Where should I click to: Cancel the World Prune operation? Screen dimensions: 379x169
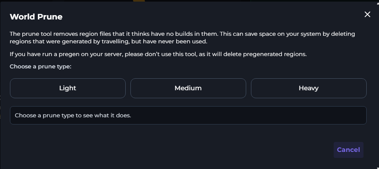coord(348,150)
